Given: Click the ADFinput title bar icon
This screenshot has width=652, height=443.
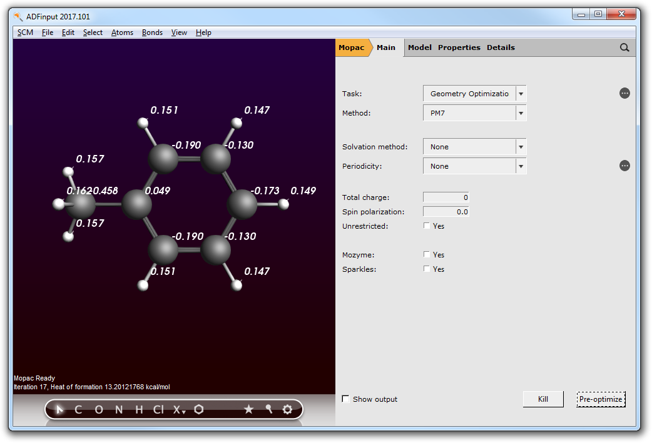Looking at the screenshot, I should pos(18,17).
